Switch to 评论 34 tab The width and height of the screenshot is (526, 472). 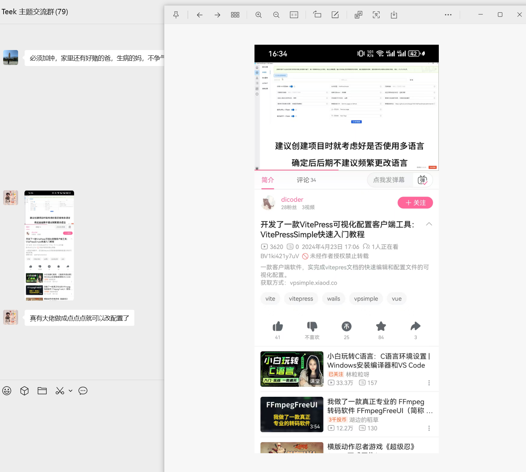coord(306,180)
